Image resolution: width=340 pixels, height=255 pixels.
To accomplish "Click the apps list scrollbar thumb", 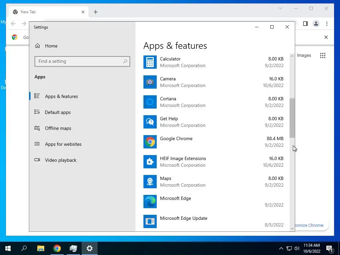I will point(292,118).
